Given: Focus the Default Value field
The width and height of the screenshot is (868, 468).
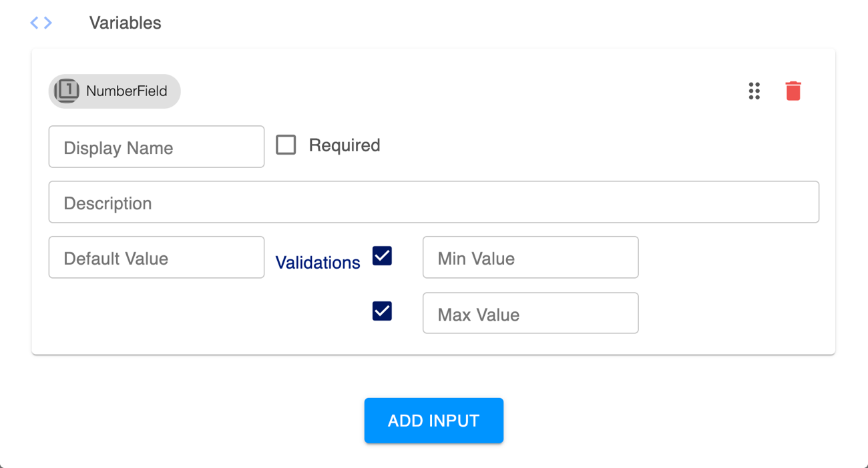Looking at the screenshot, I should [156, 257].
